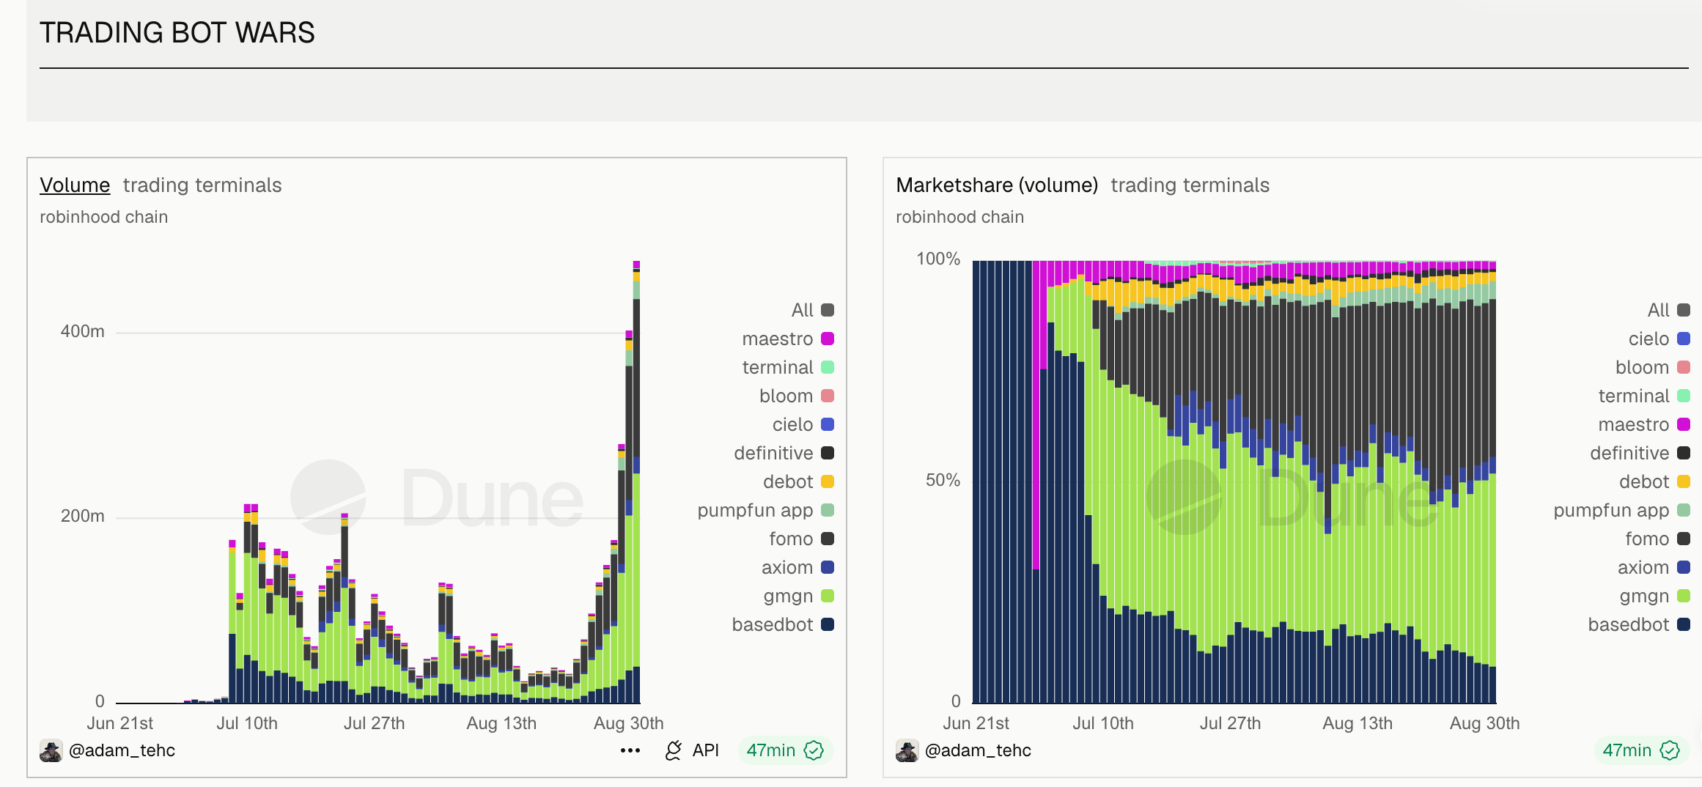Click the 50% y-axis label on Marketshare chart

pyautogui.click(x=943, y=480)
